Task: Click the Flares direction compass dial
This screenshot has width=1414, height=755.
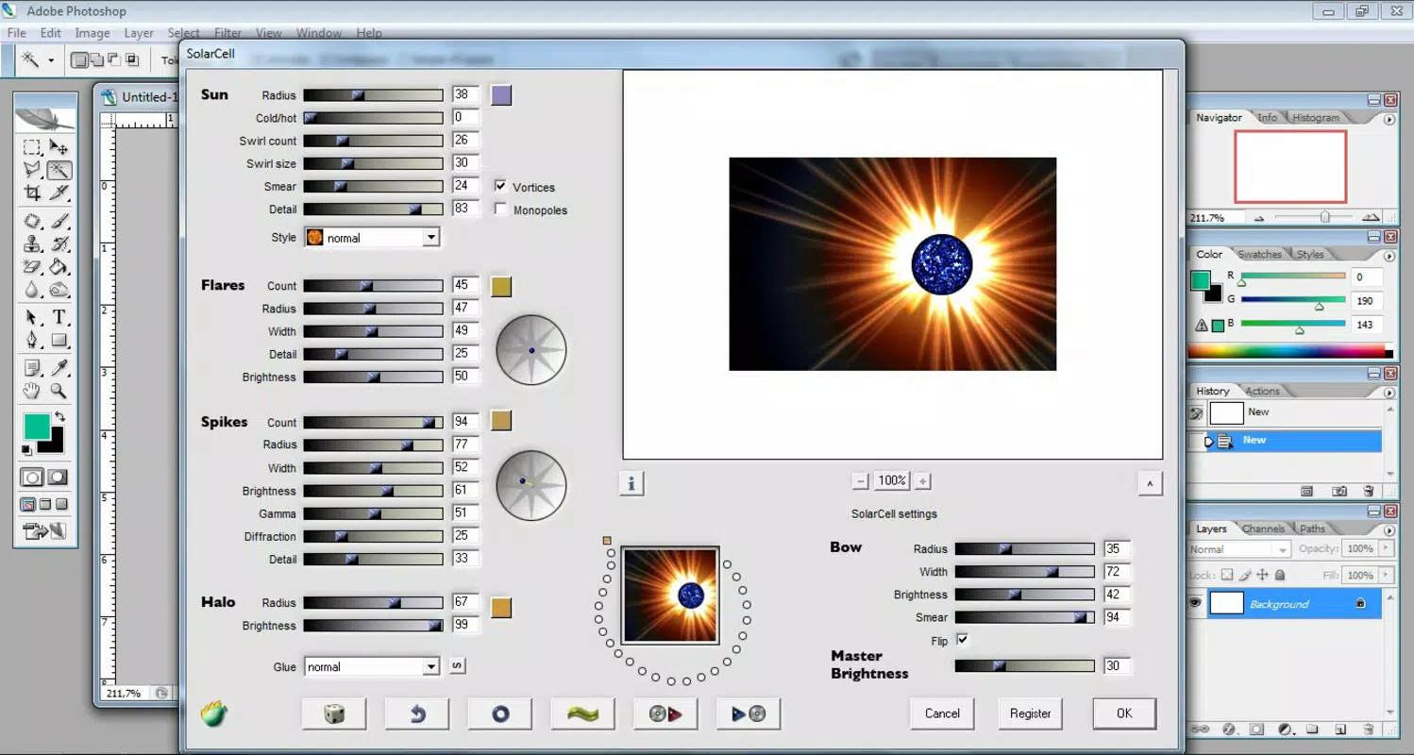Action: pos(531,350)
